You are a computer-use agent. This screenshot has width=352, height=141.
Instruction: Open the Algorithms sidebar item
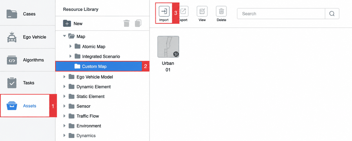[28, 60]
